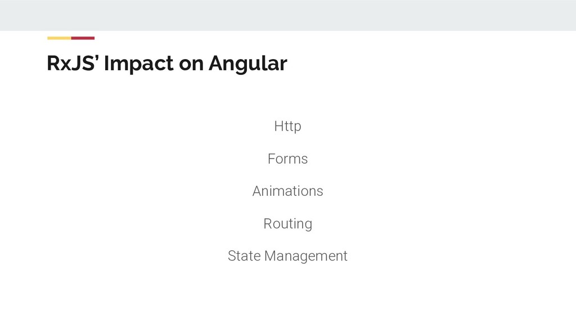Click the yellow accent bar above the title
576x324 pixels.
click(x=59, y=38)
